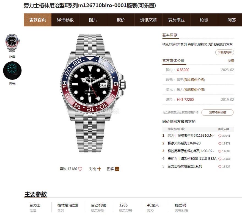Open 劳力士潜航者型系列116610LN- link
Image resolution: width=242 pixels, height=215 pixels.
pyautogui.click(x=191, y=136)
